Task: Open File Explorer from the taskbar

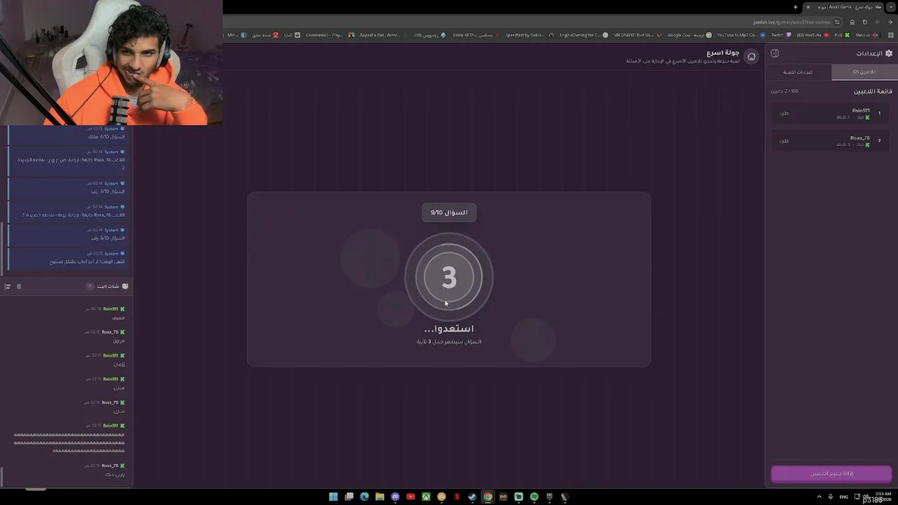Action: (380, 497)
